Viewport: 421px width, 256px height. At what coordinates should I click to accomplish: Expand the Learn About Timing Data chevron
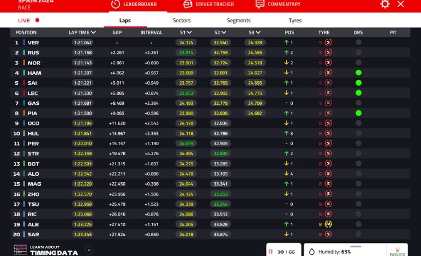pos(89,250)
